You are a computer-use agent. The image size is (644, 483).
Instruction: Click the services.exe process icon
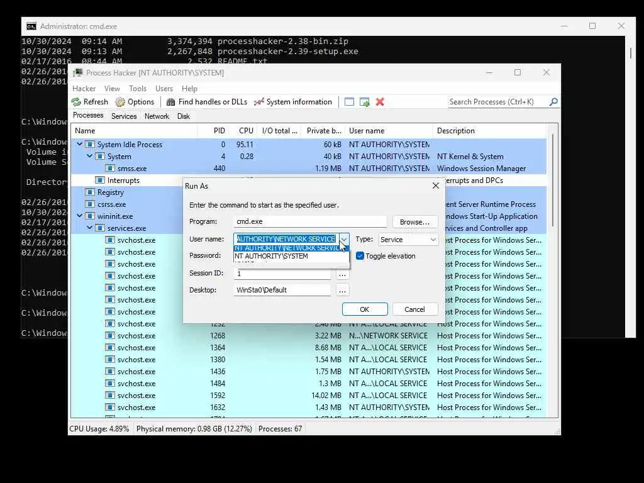[100, 228]
